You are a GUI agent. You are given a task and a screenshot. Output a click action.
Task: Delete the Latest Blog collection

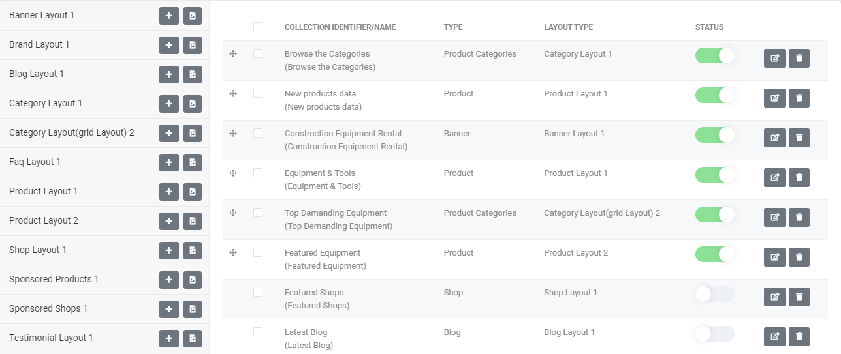click(x=799, y=336)
